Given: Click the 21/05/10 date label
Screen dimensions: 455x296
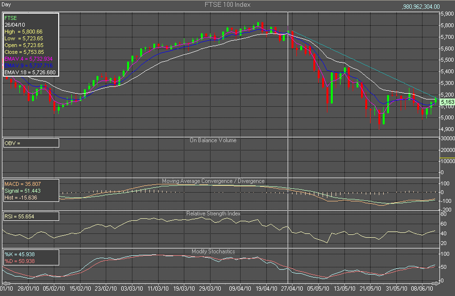Looking at the screenshot, I should tap(370, 289).
